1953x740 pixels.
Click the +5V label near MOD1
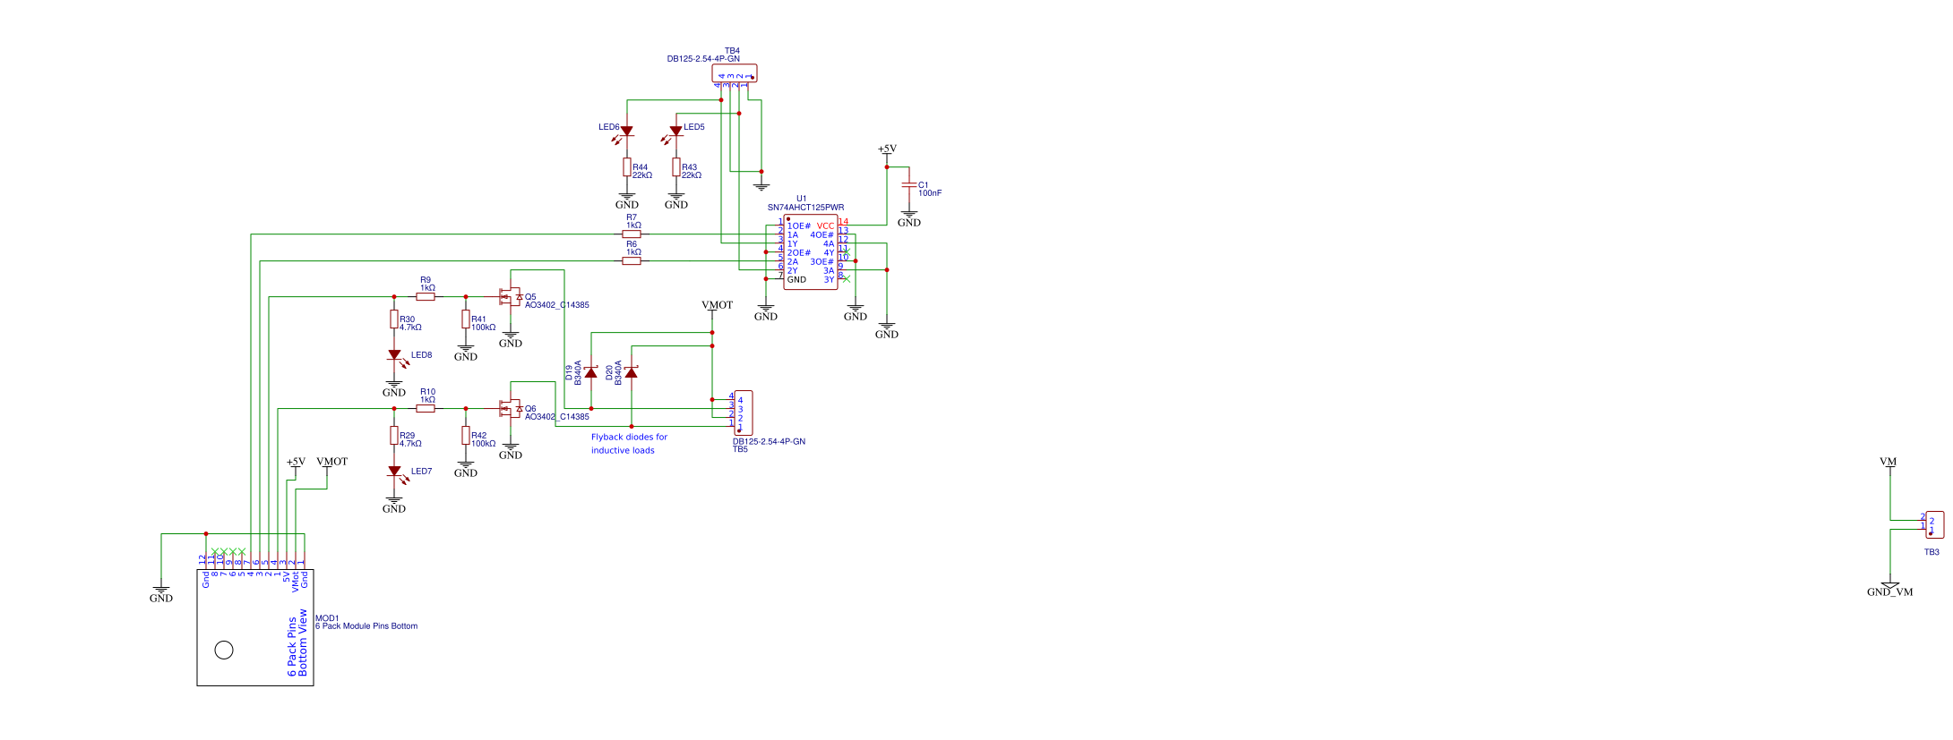[296, 462]
